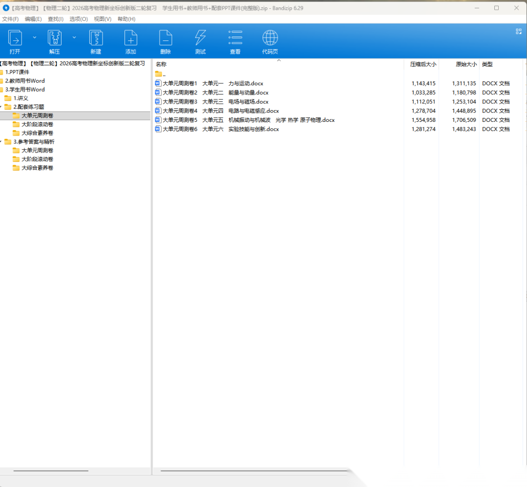The image size is (527, 487).
Task: Click the Extract (解压) toolbar icon
Action: coord(54,39)
